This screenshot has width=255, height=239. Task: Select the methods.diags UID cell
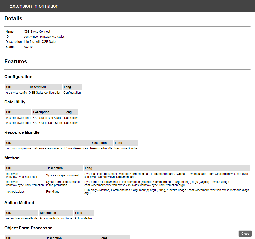[x=15, y=191]
